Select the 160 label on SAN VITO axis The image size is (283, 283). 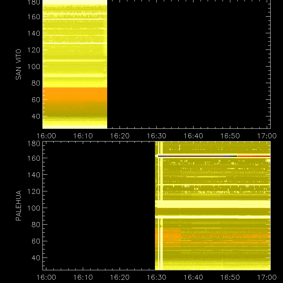(34, 17)
